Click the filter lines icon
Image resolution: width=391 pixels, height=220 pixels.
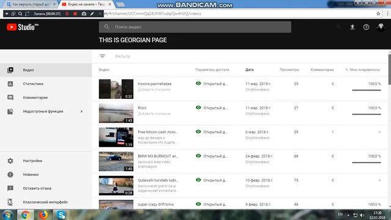pyautogui.click(x=102, y=56)
